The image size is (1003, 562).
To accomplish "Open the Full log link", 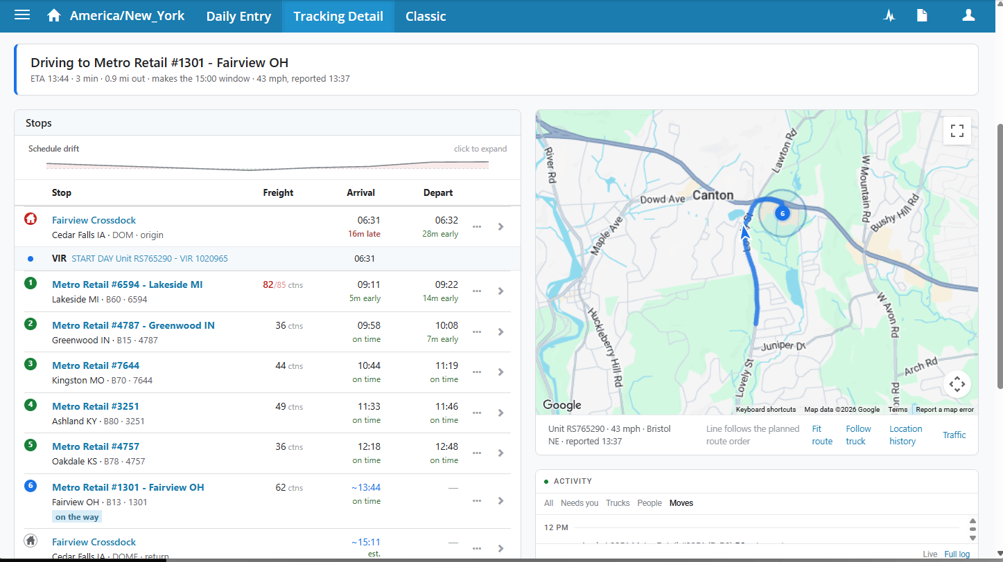I will pyautogui.click(x=957, y=554).
